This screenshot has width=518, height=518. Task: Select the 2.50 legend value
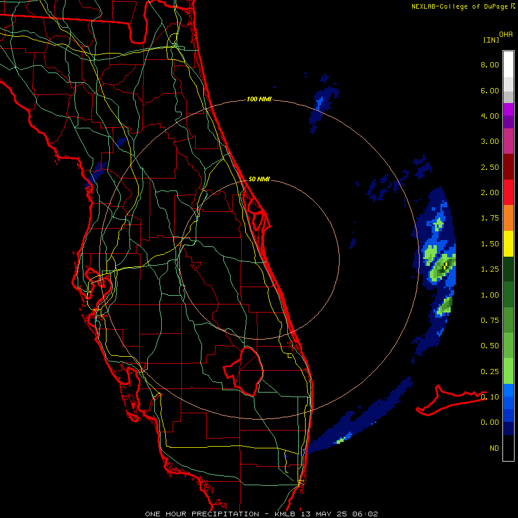point(490,167)
